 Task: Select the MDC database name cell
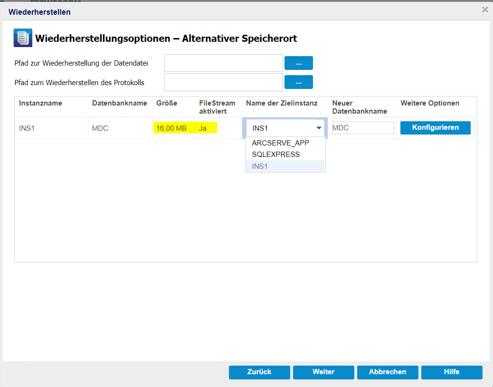[x=101, y=128]
